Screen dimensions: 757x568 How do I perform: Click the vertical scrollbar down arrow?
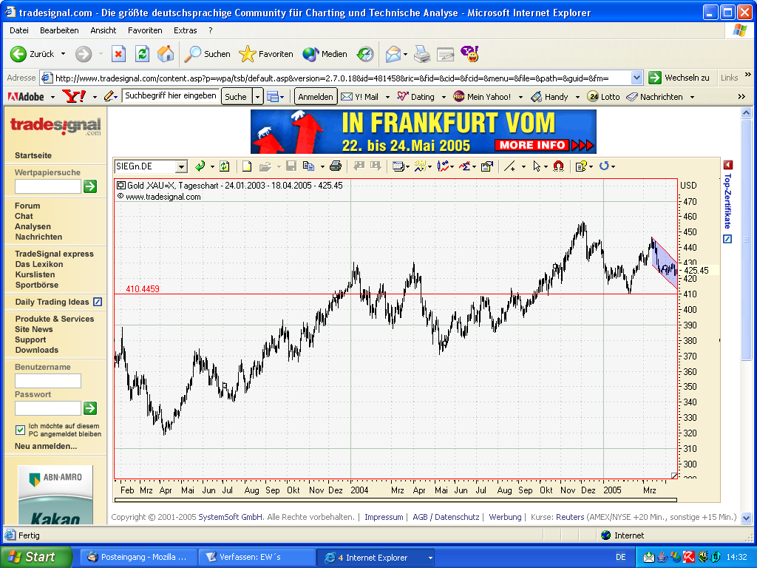pos(746,518)
